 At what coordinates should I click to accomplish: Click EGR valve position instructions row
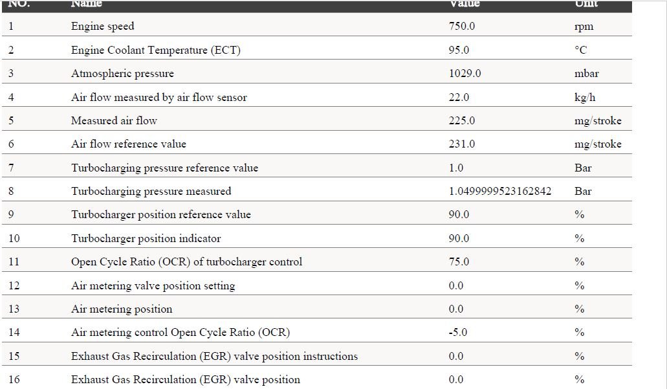tap(317, 356)
